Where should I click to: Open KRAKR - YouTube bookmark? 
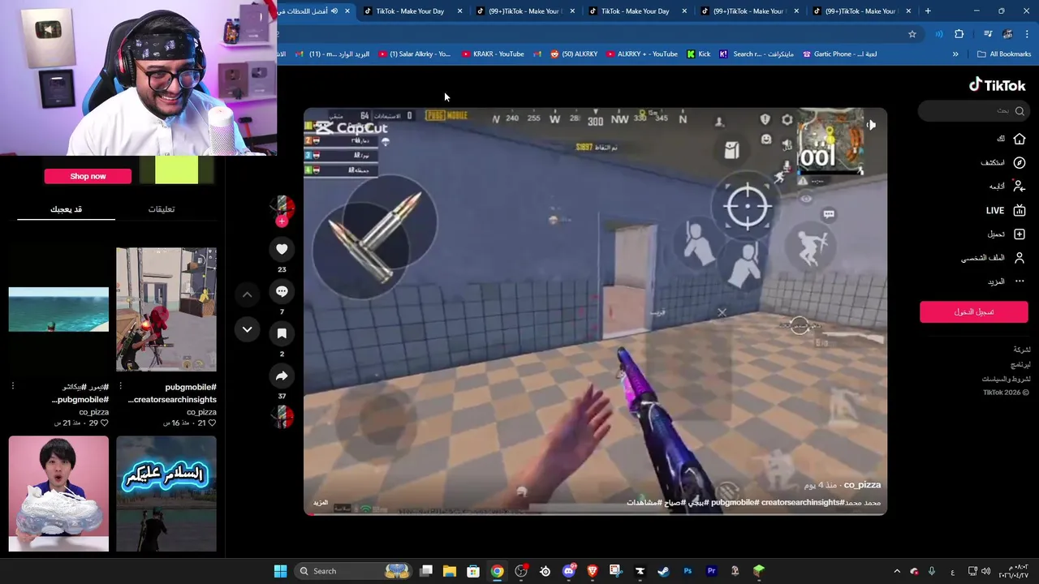[x=493, y=54]
